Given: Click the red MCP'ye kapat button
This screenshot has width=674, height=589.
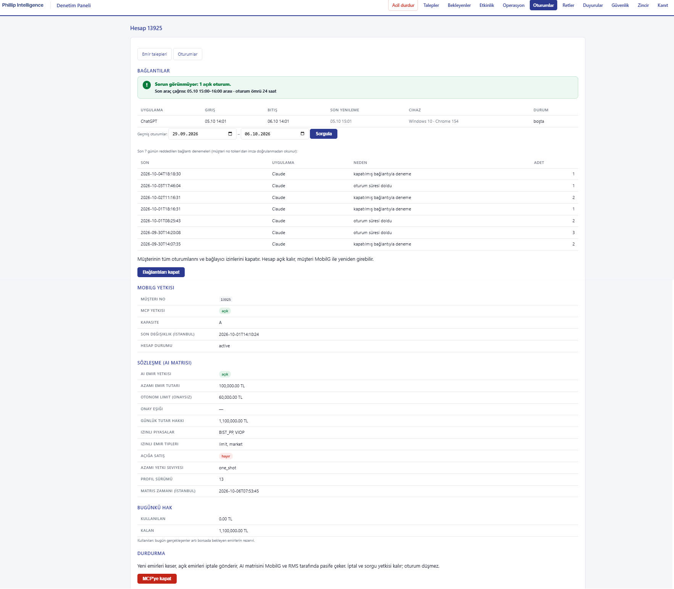Looking at the screenshot, I should 157,579.
